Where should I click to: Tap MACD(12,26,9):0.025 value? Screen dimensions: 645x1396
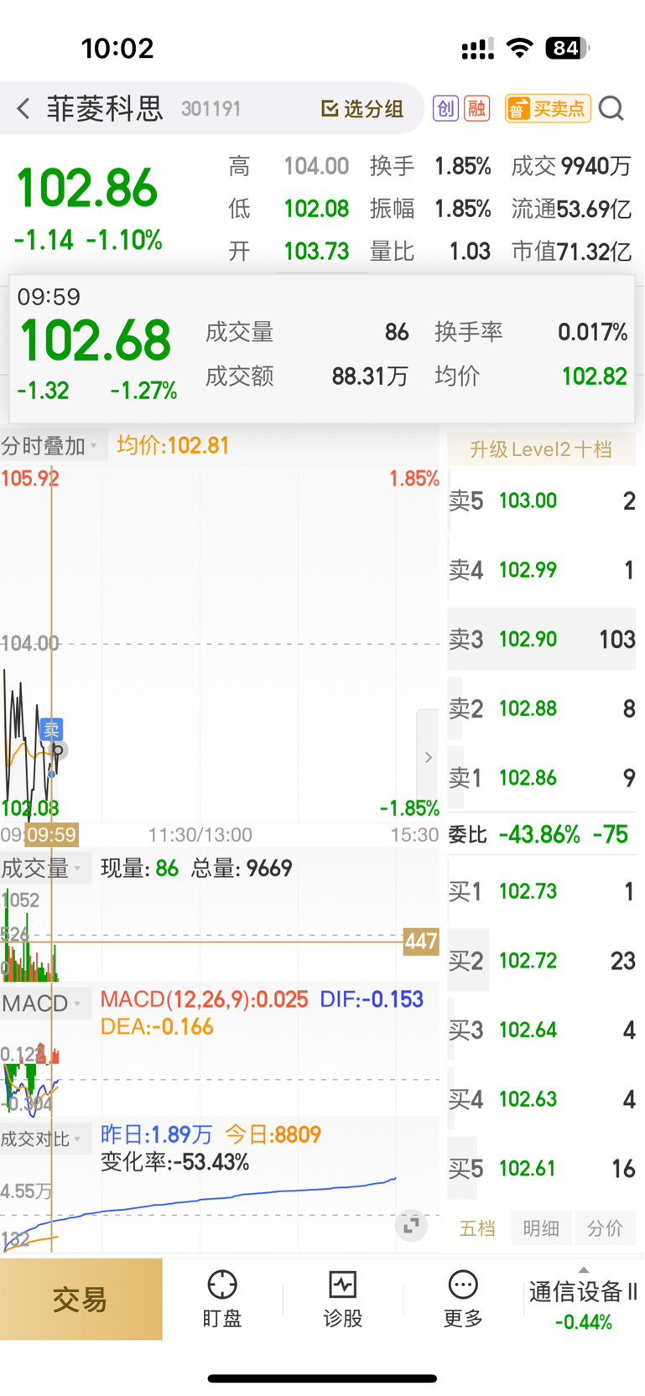[x=204, y=999]
